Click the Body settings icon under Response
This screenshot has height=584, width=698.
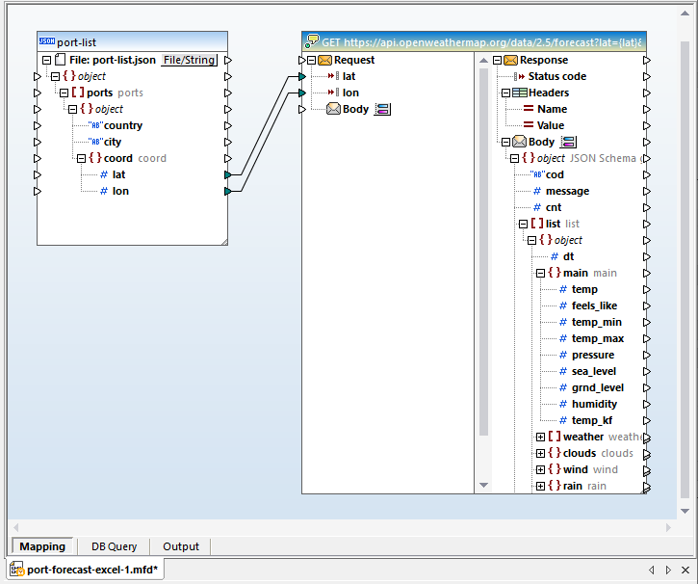(x=568, y=142)
